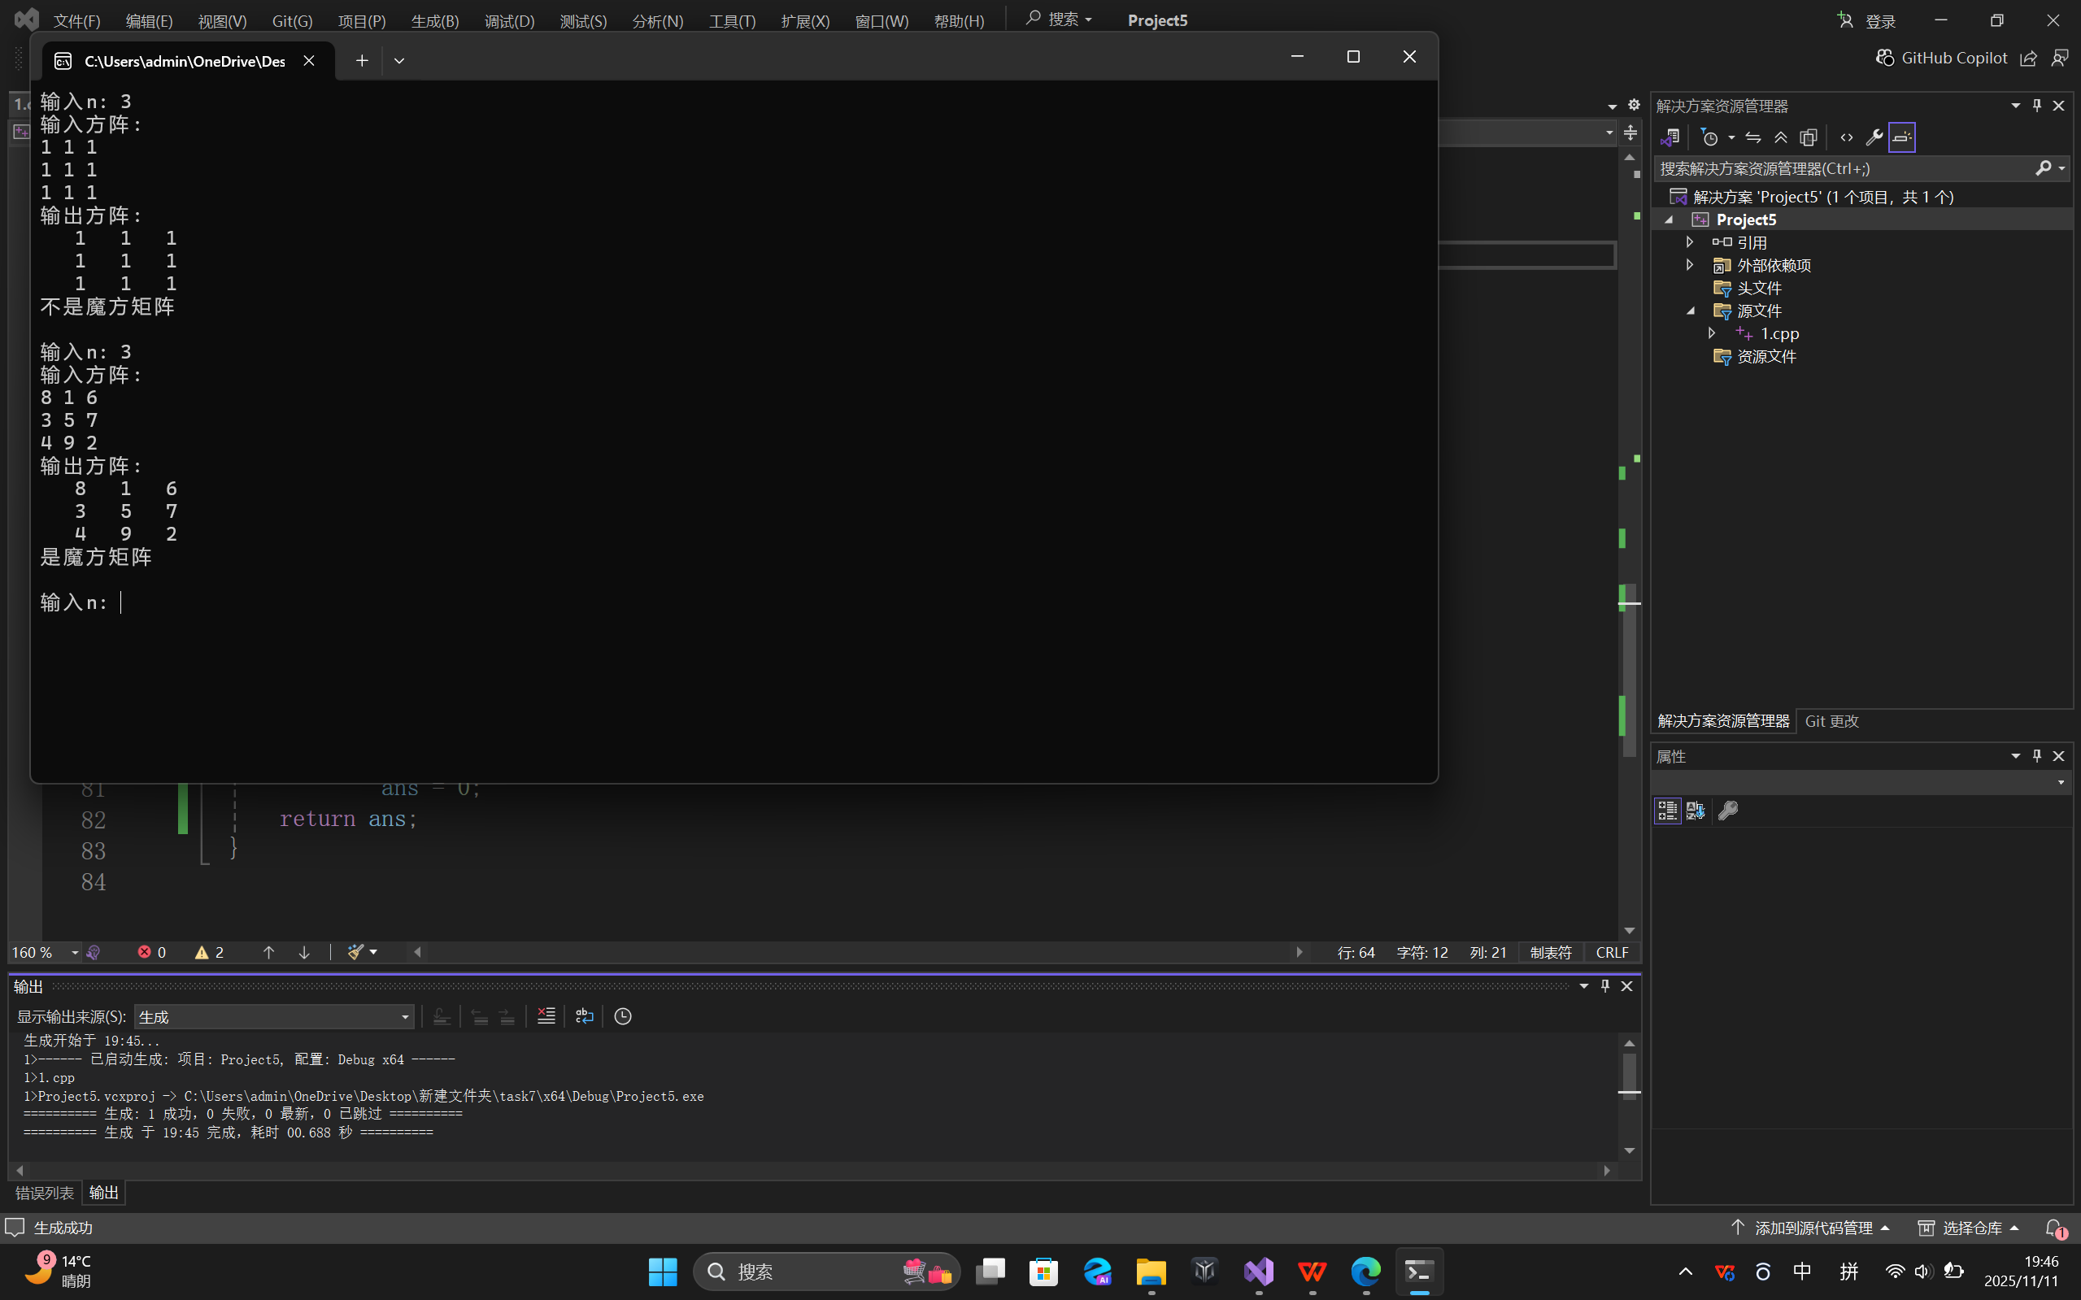
Task: Click the Show All Files icon
Action: click(x=1809, y=137)
